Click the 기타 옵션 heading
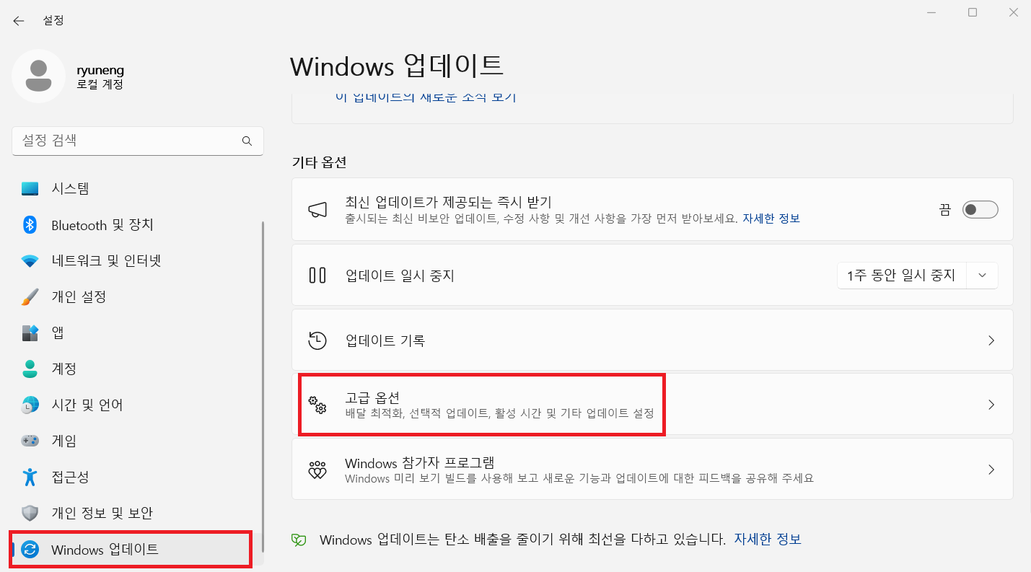Viewport: 1031px width, 572px height. [x=319, y=162]
